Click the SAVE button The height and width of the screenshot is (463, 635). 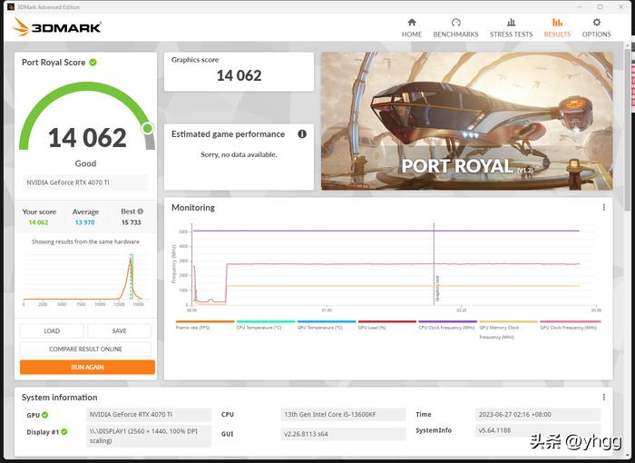click(120, 330)
